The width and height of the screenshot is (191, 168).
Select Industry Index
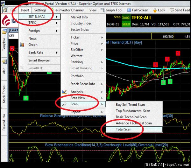click(83, 23)
